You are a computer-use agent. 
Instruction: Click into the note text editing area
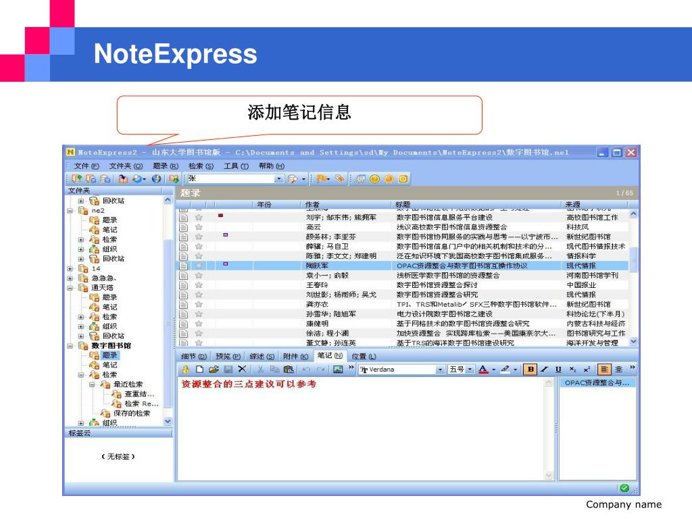pyautogui.click(x=361, y=428)
